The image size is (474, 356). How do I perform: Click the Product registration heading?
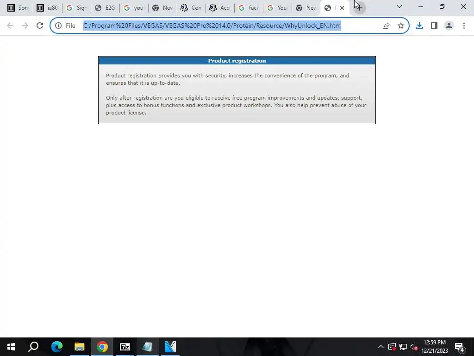tap(237, 61)
